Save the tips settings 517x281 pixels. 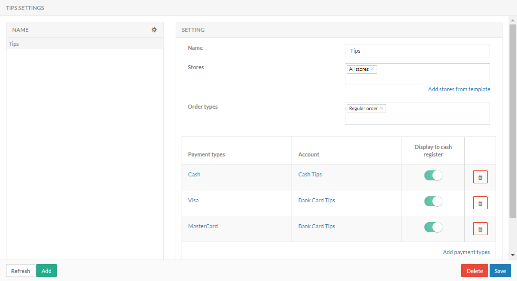500,271
